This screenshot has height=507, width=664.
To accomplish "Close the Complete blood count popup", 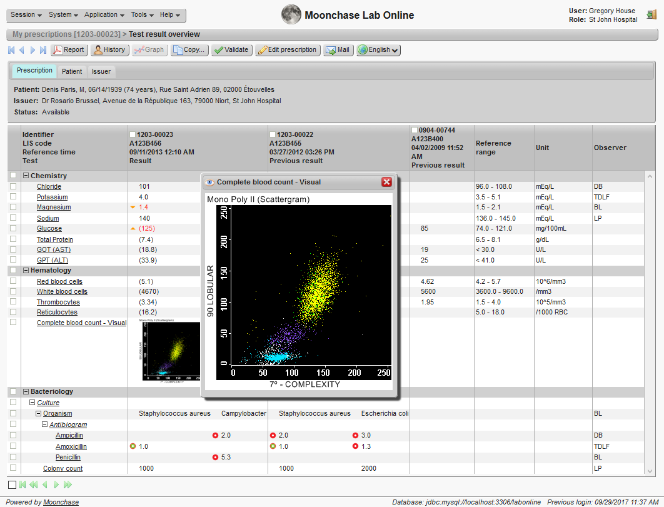I will coord(386,182).
